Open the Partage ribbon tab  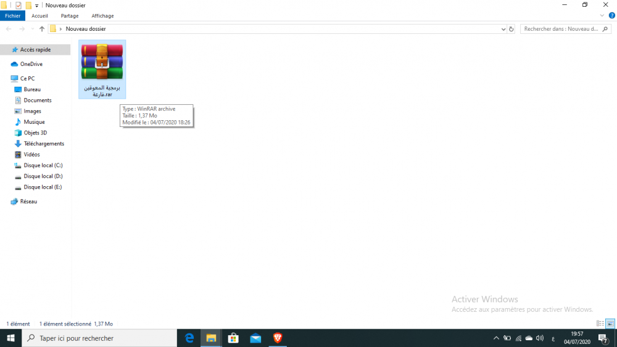click(70, 16)
